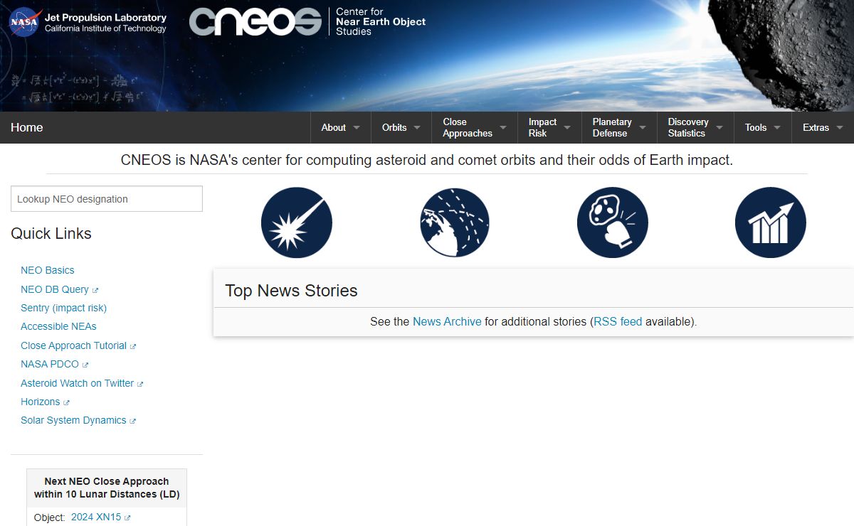The width and height of the screenshot is (854, 526).
Task: Click external-link icon beside Solar System Dynamics
Action: [x=132, y=421]
